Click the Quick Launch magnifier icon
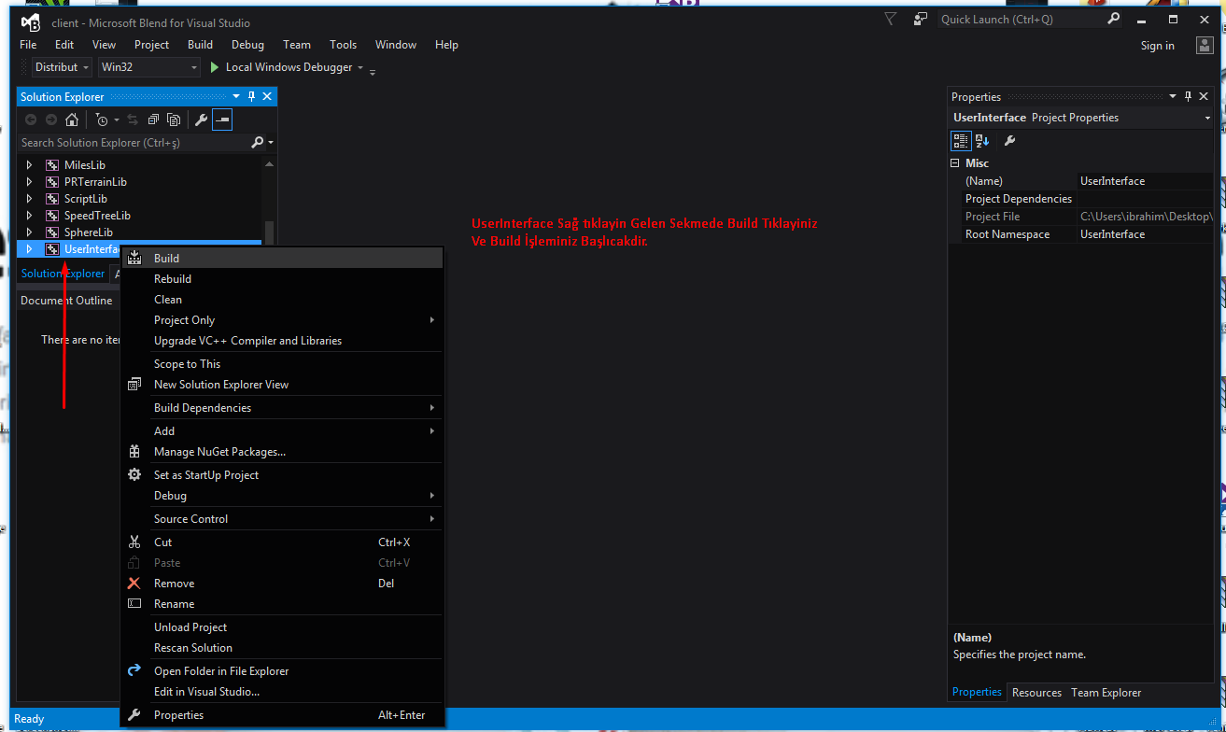1226x732 pixels. 1113,19
